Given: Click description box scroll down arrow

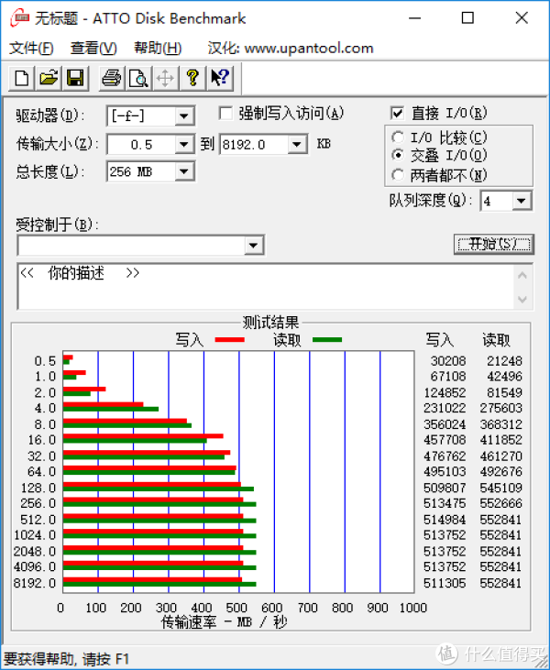Looking at the screenshot, I should tap(522, 299).
